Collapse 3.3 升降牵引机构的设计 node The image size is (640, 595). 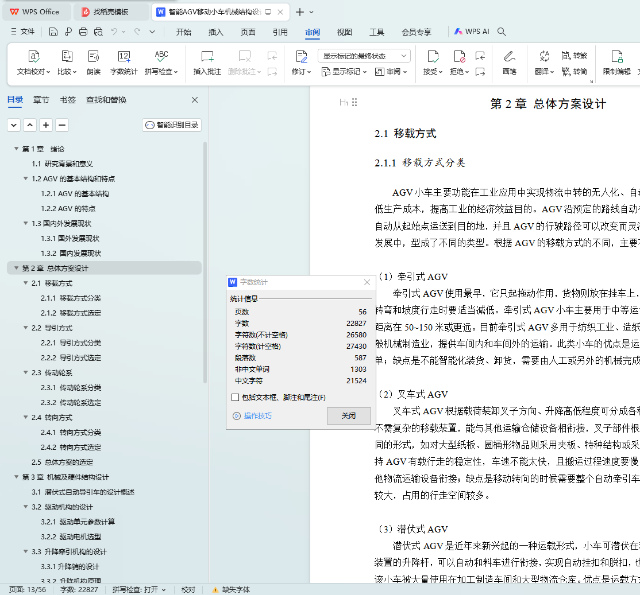pos(26,551)
